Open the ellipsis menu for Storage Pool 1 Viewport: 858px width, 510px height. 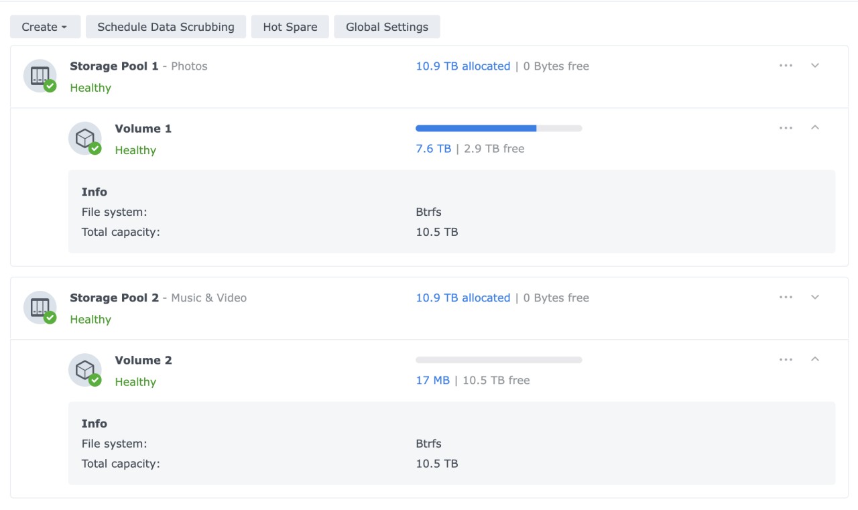click(x=786, y=65)
